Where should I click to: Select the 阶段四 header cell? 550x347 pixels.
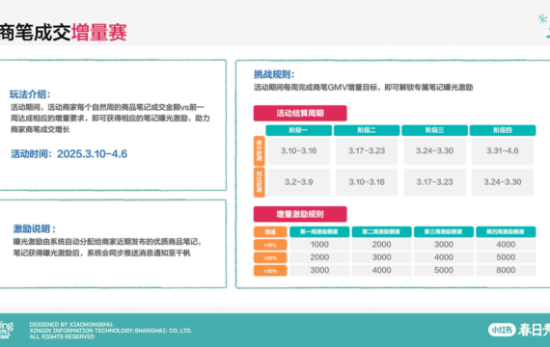tap(503, 130)
